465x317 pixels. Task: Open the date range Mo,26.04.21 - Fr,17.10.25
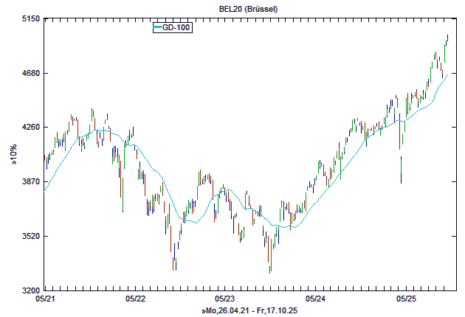tap(249, 312)
